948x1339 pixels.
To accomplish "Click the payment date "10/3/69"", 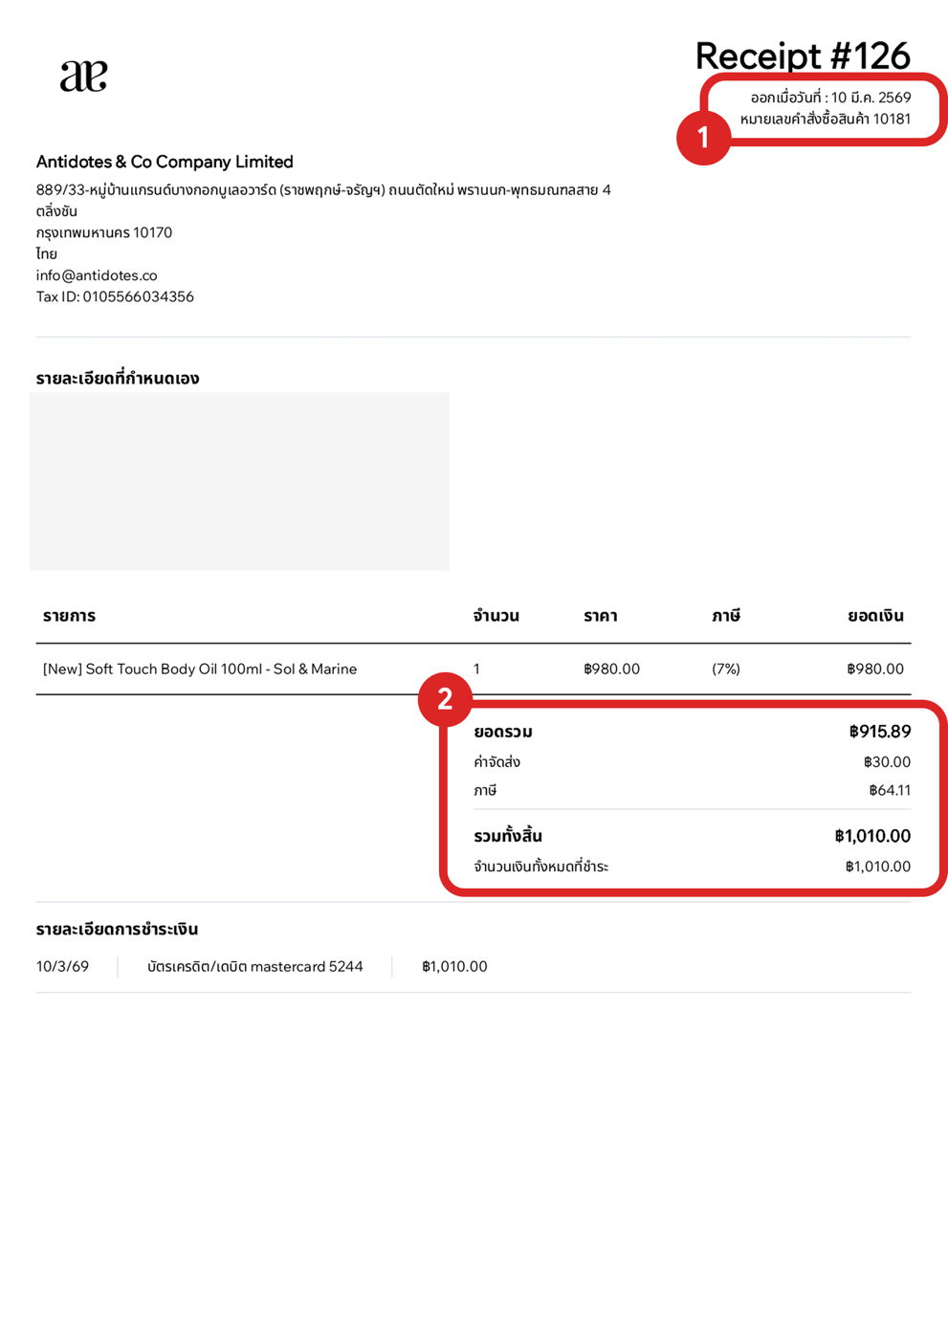I will [x=62, y=967].
